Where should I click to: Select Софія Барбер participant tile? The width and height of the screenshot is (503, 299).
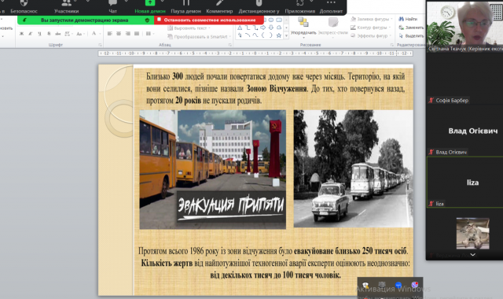[x=464, y=79]
